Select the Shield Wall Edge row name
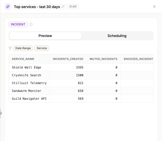Viewport: 162px width, 141px height. click(26, 67)
